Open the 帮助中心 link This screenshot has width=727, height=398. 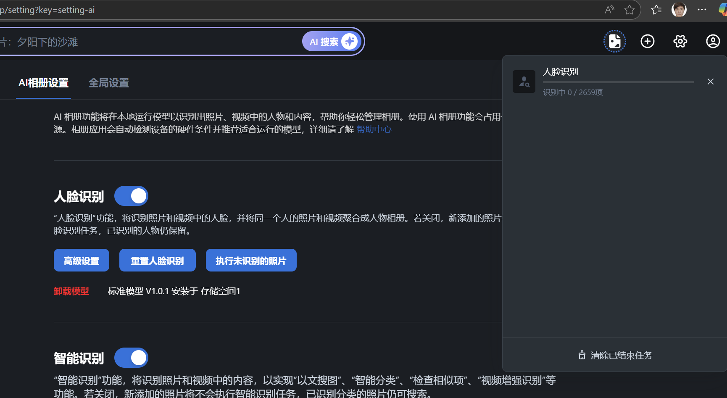374,129
